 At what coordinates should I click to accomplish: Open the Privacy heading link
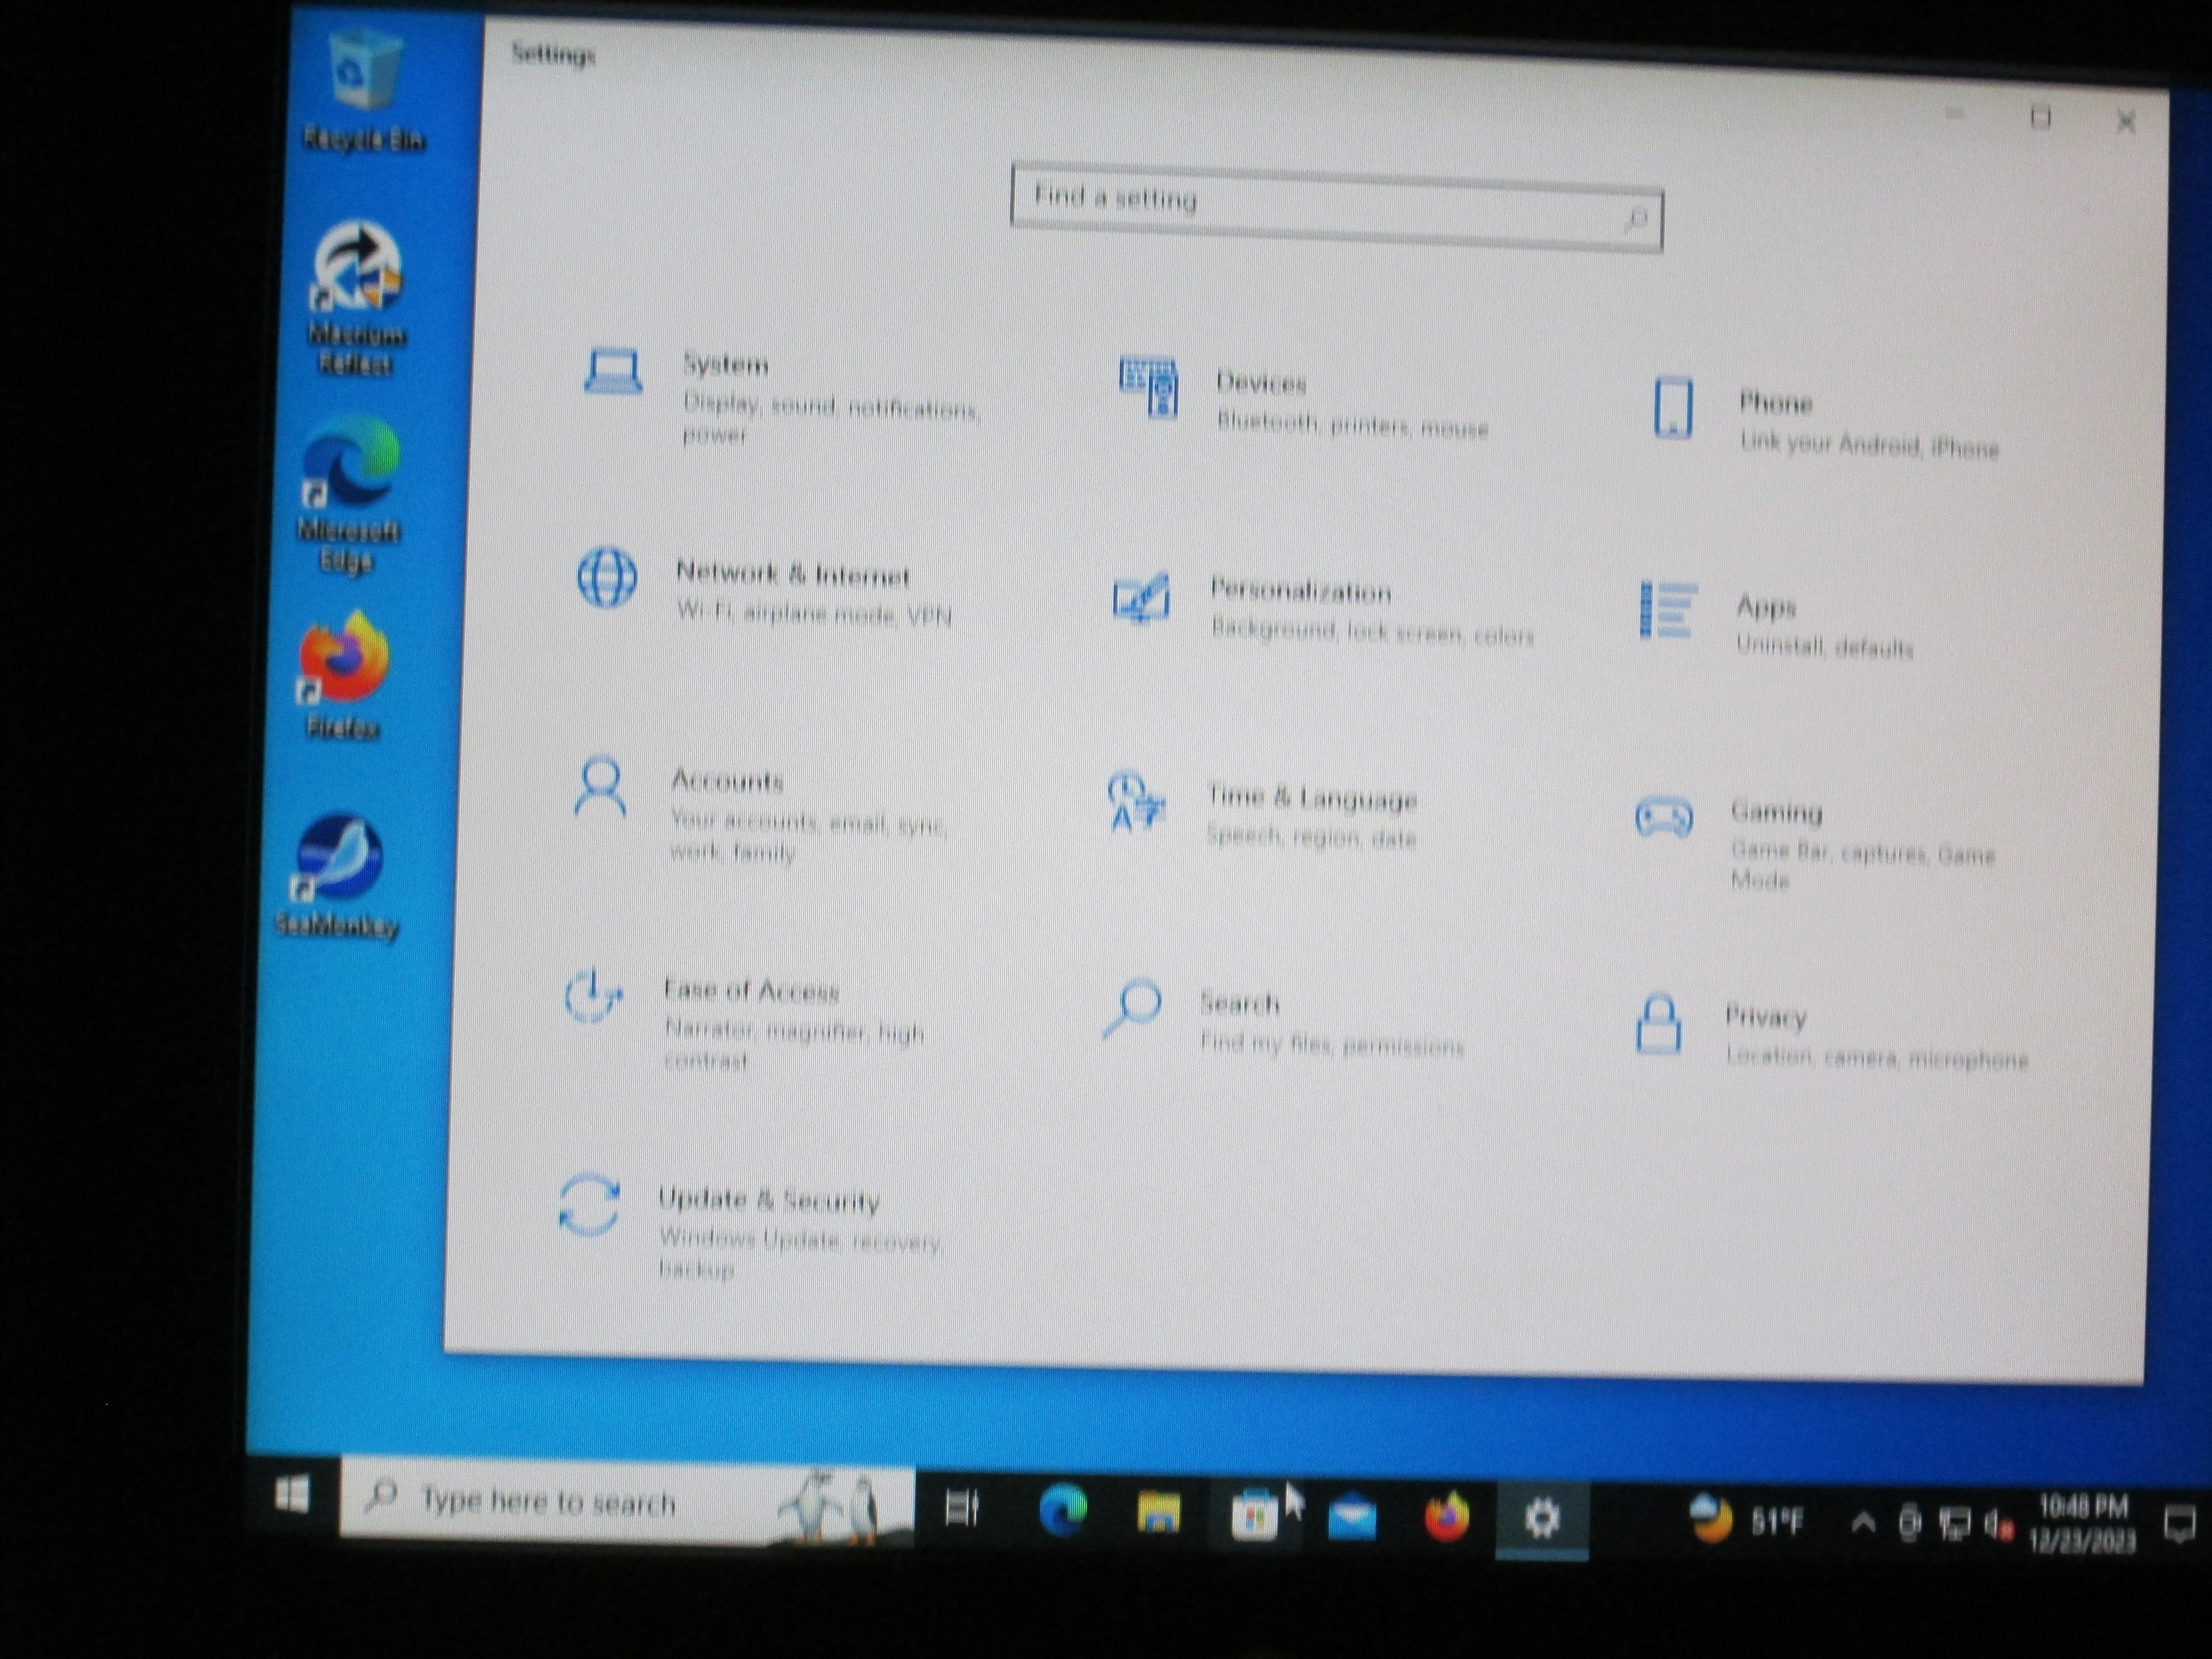(1766, 1018)
